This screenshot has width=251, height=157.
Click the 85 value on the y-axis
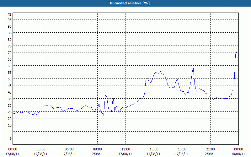point(10,33)
